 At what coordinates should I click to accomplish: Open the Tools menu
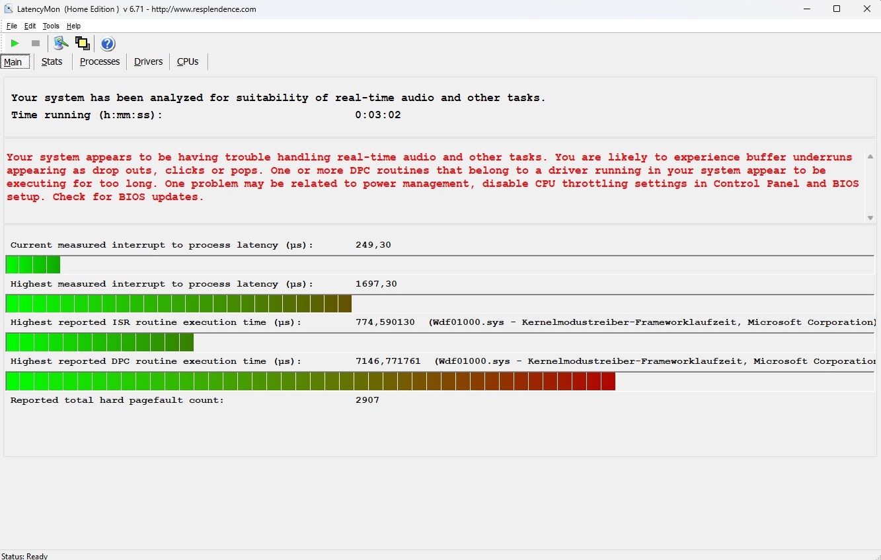[51, 26]
